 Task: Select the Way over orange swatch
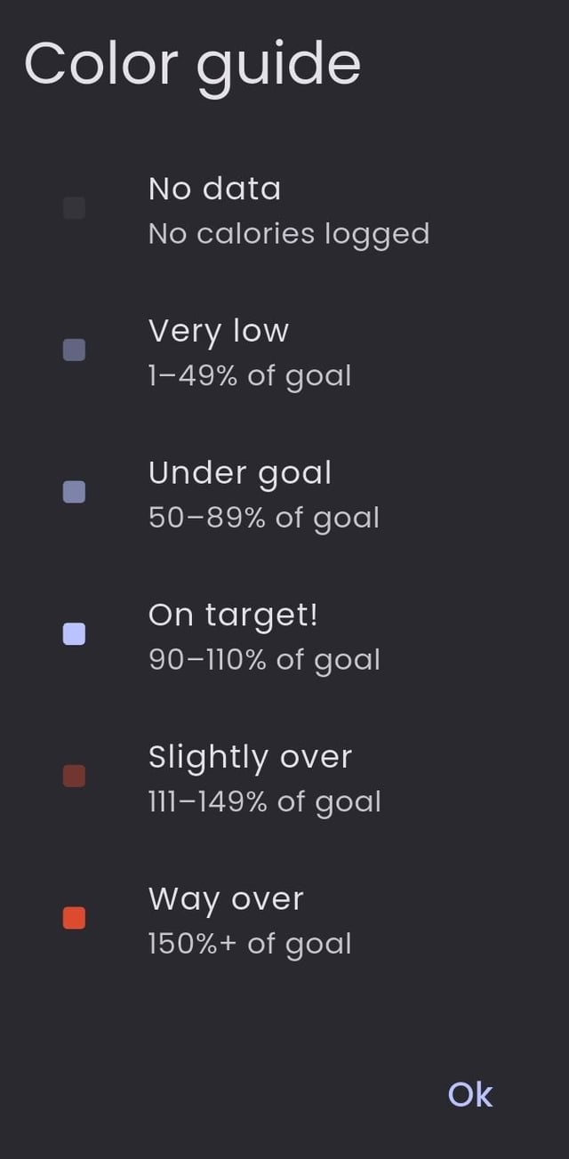[75, 918]
